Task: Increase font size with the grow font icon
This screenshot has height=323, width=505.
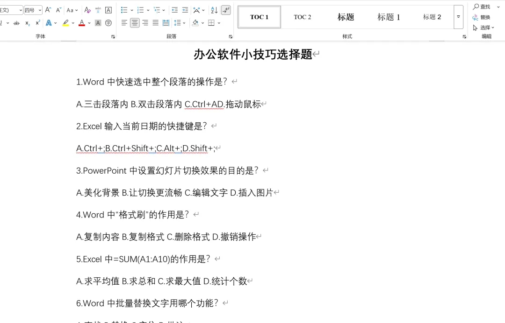Action: point(48,10)
